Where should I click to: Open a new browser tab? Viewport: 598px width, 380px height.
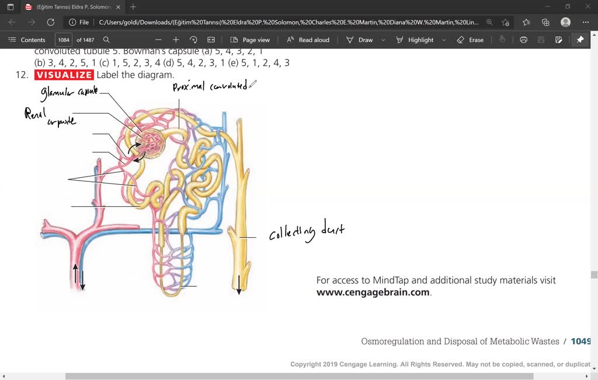133,7
